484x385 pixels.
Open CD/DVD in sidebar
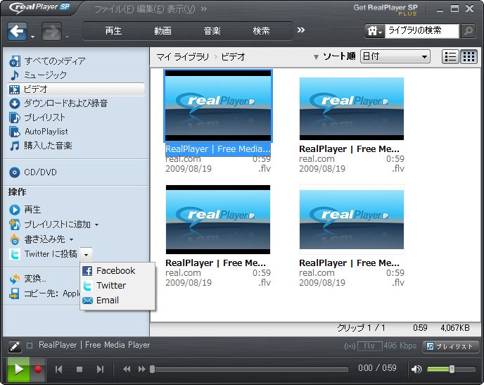33,172
